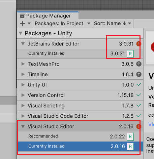
Task: Collapse the JetBrains Rider Editor entry
Action: [23, 44]
